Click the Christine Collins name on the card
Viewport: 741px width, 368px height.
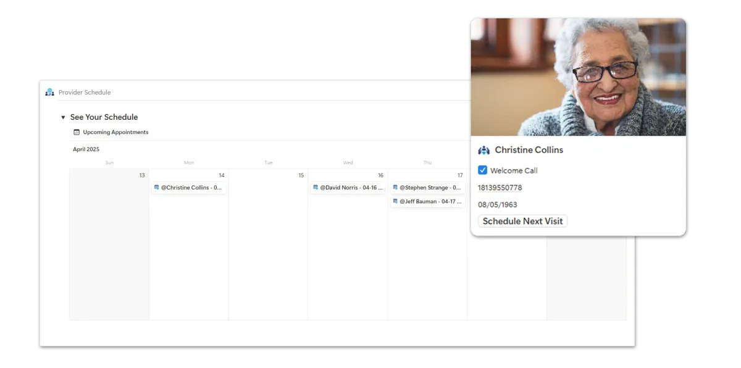[x=529, y=150]
